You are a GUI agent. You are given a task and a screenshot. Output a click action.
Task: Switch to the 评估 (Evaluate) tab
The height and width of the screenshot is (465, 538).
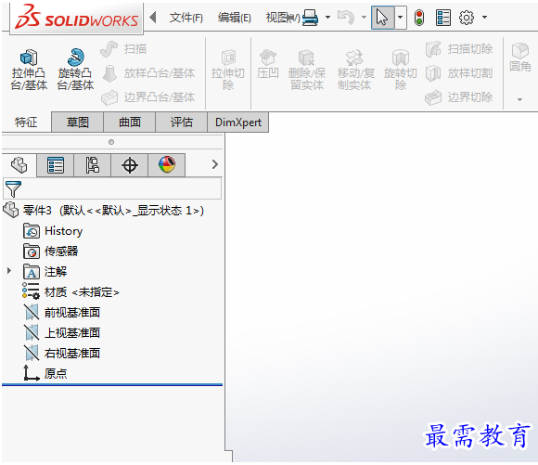182,122
